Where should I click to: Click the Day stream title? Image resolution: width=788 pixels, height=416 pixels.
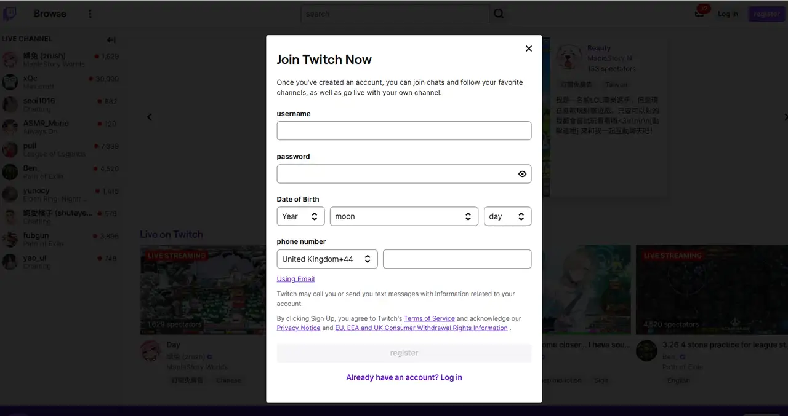173,345
